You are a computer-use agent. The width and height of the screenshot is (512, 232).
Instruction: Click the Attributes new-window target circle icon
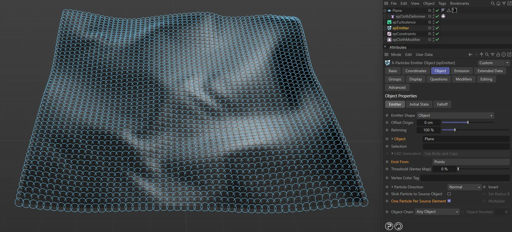(x=504, y=54)
